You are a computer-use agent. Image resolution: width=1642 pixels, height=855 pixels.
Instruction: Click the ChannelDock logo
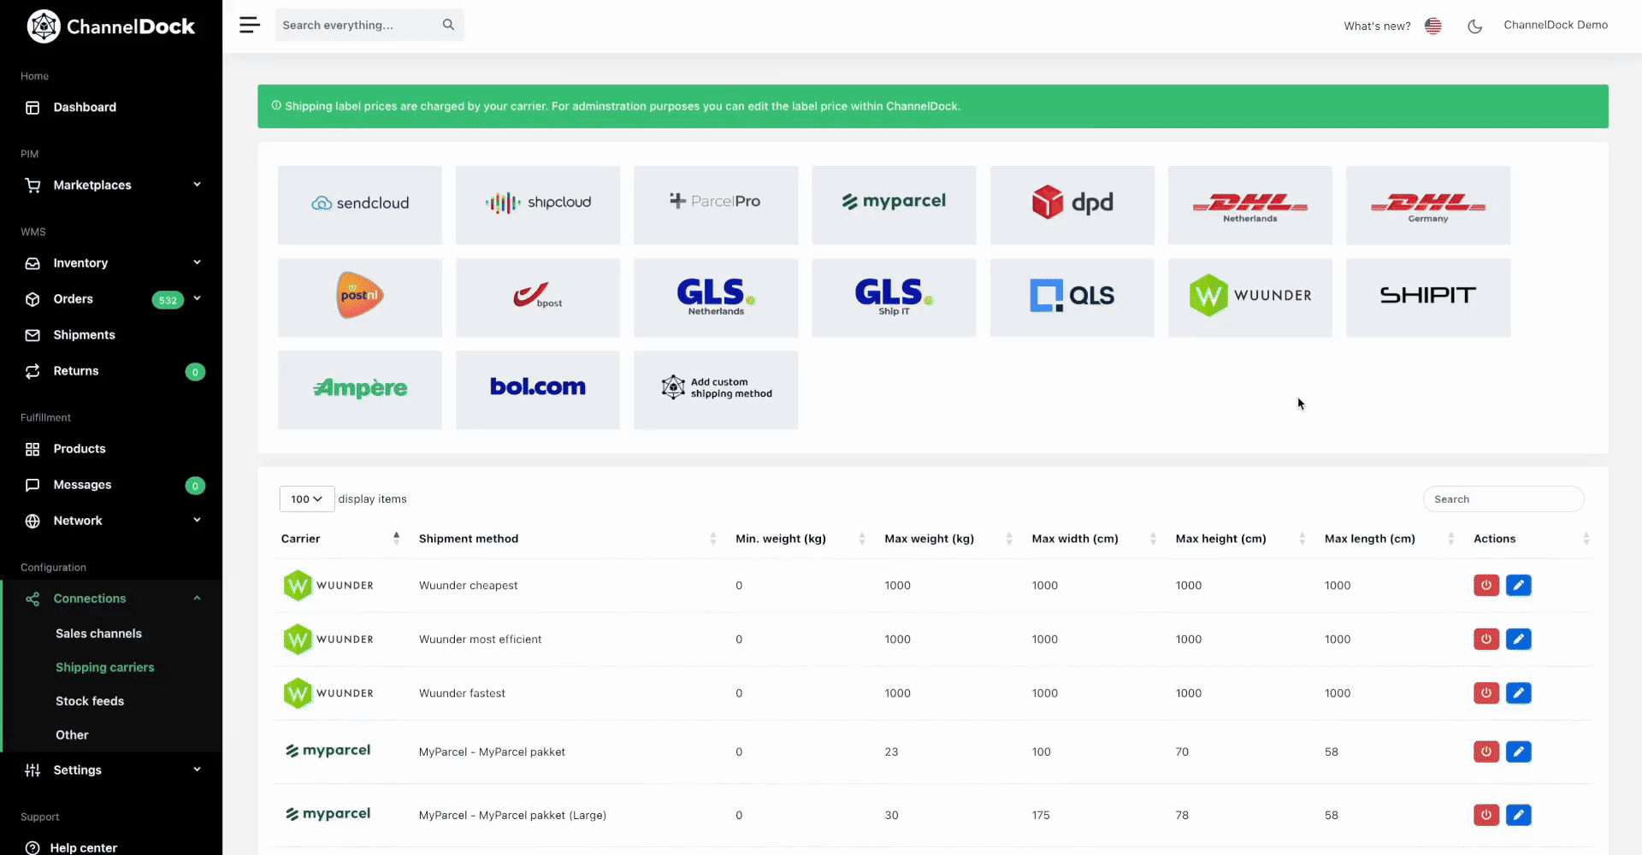pyautogui.click(x=111, y=27)
